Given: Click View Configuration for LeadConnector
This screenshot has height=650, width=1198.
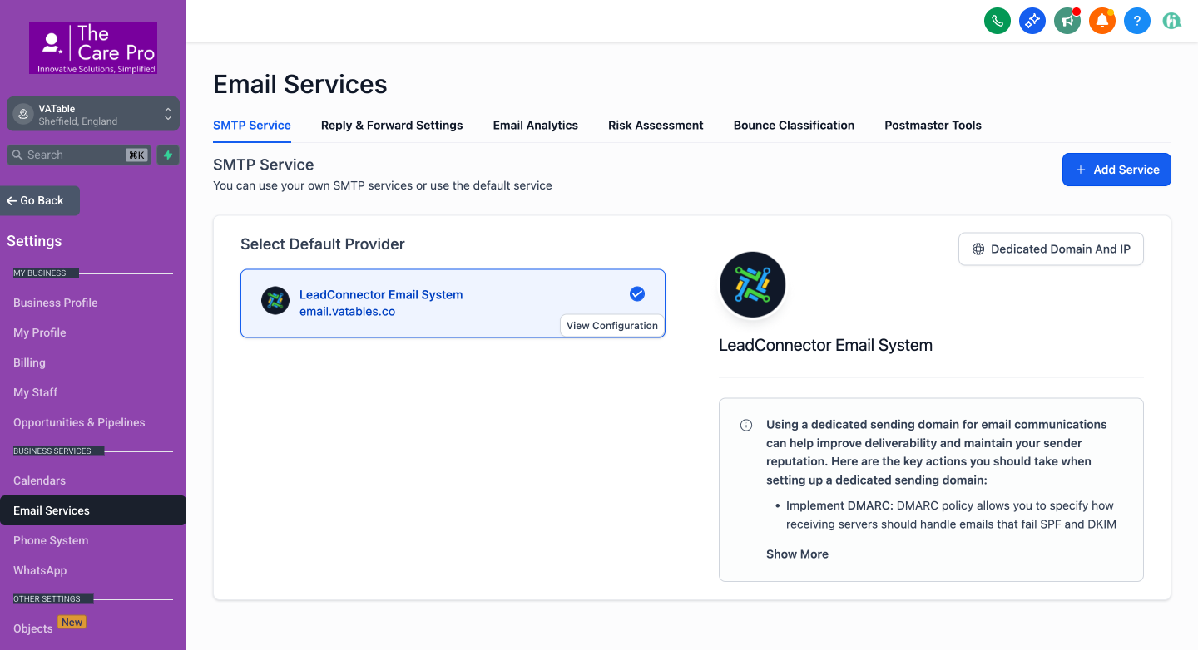Looking at the screenshot, I should 611,325.
